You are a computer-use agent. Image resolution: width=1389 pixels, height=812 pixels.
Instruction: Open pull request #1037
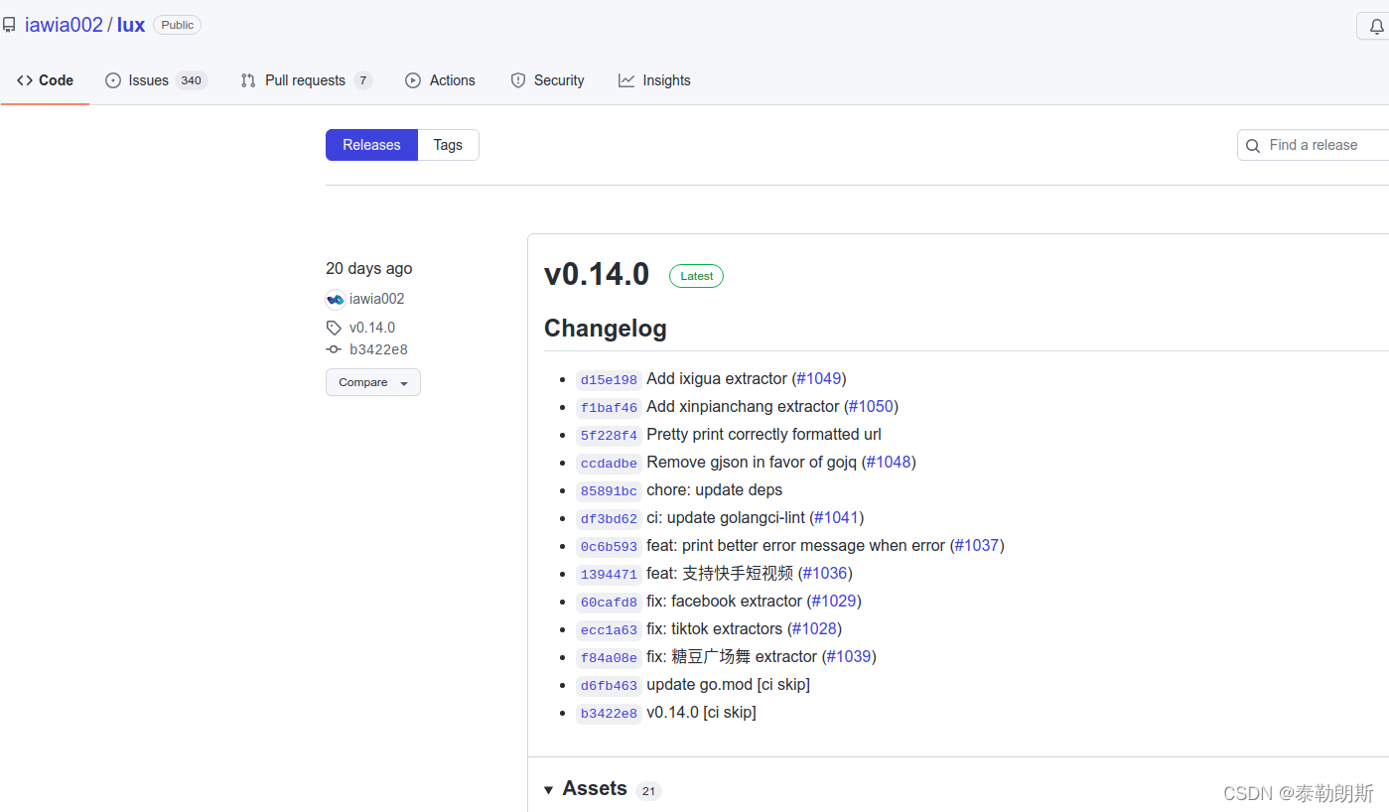pos(977,545)
